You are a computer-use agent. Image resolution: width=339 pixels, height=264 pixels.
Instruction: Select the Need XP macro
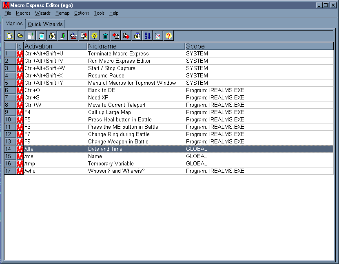coord(136,97)
